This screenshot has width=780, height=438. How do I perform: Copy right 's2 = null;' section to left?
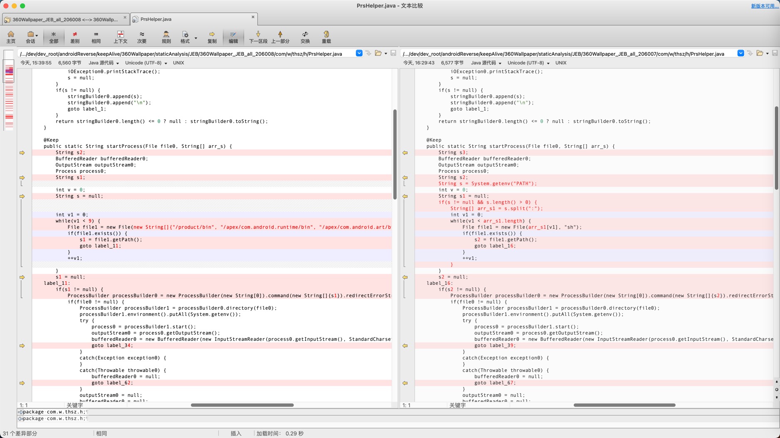coord(405,277)
